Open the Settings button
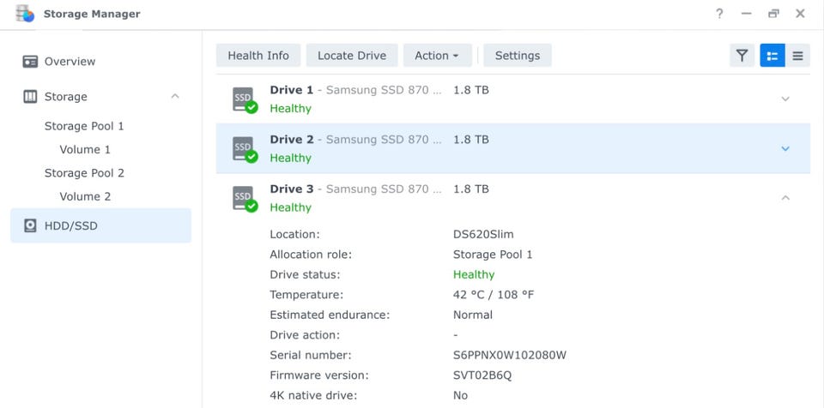The height and width of the screenshot is (408, 824). (517, 56)
